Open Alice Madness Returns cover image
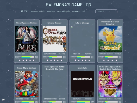 click(x=27, y=39)
